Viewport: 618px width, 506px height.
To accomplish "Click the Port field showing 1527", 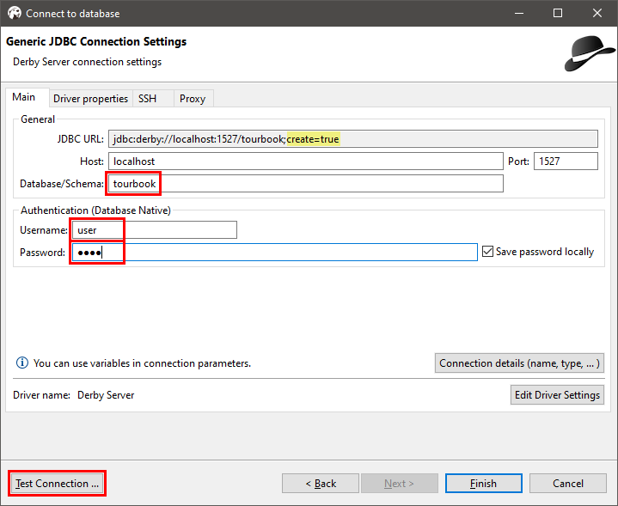I will point(566,162).
